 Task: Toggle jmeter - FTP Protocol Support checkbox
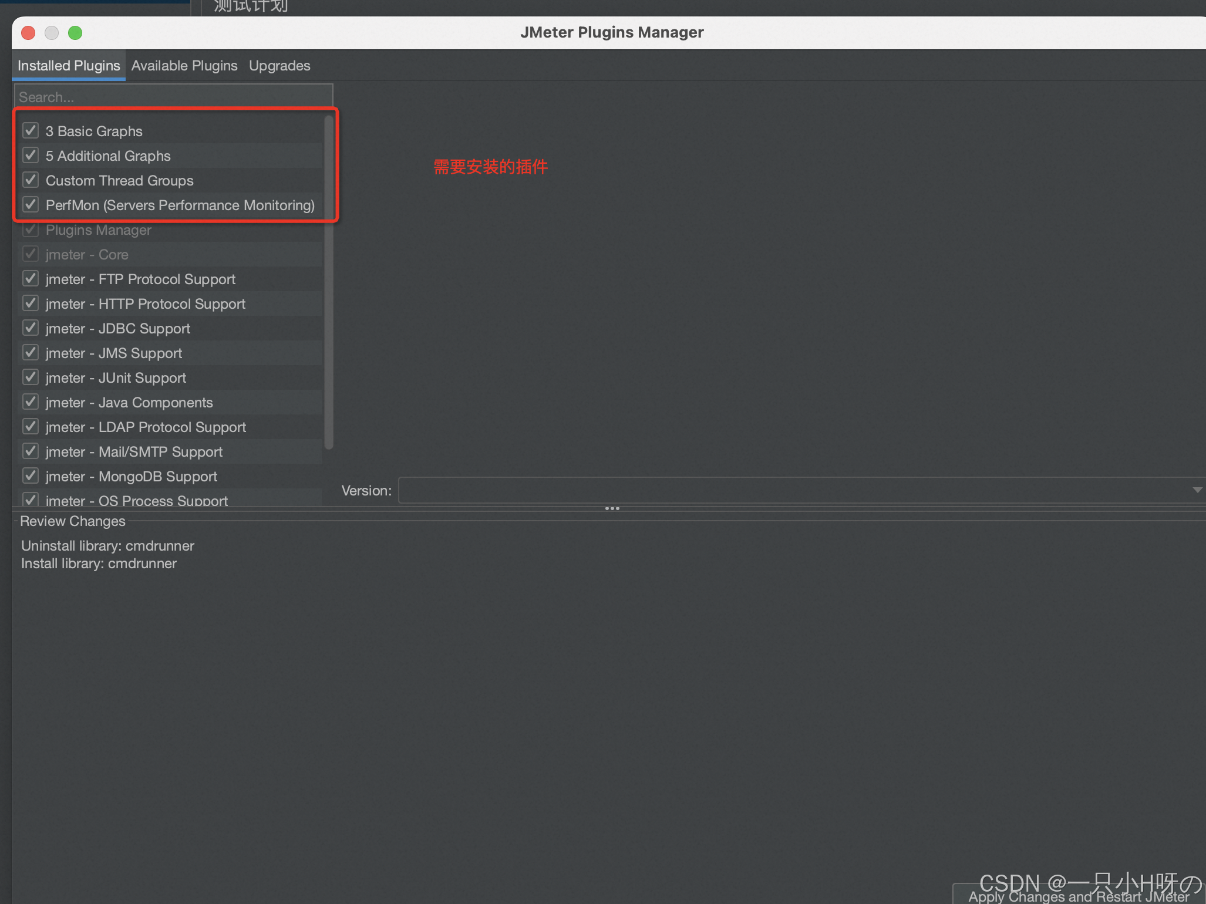tap(31, 278)
